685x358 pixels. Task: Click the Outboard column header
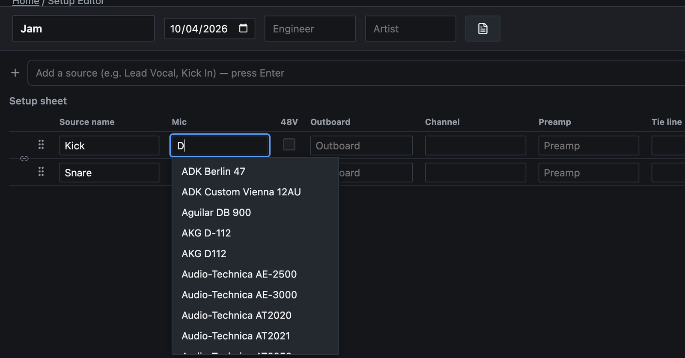click(330, 122)
